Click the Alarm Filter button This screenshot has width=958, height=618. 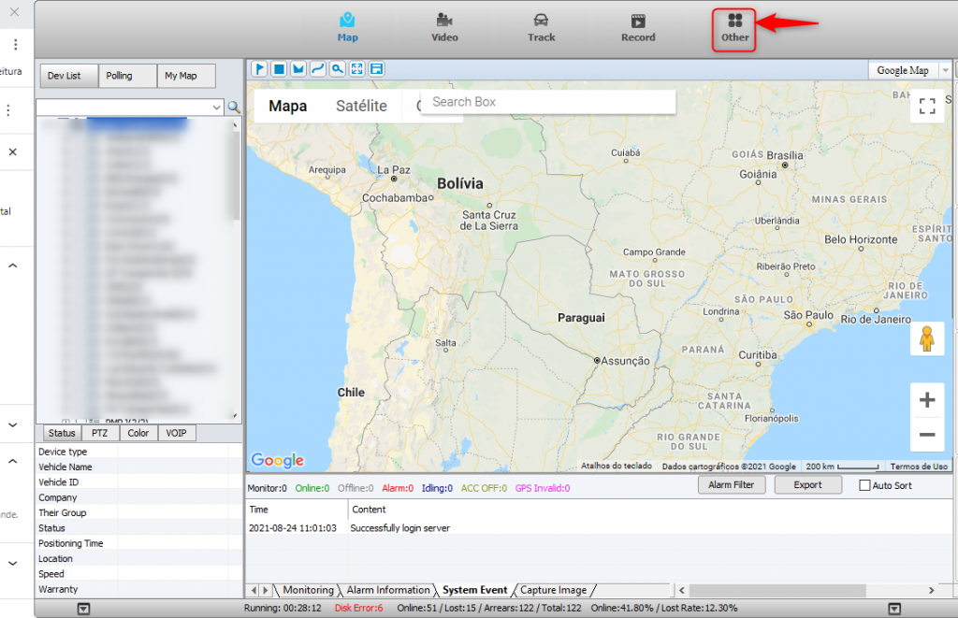pyautogui.click(x=732, y=485)
